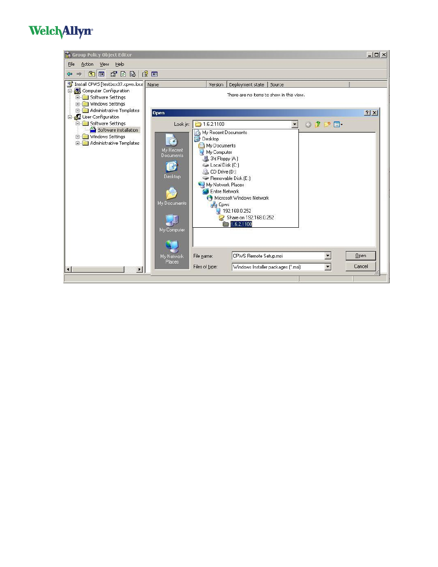This screenshot has width=438, height=567.
Task: Open the File menu
Action: [71, 64]
